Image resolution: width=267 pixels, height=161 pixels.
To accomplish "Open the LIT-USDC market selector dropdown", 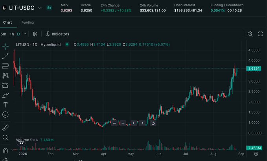I will pos(39,8).
